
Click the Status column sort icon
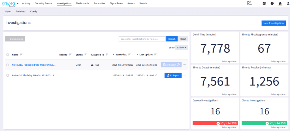coord(86,54)
